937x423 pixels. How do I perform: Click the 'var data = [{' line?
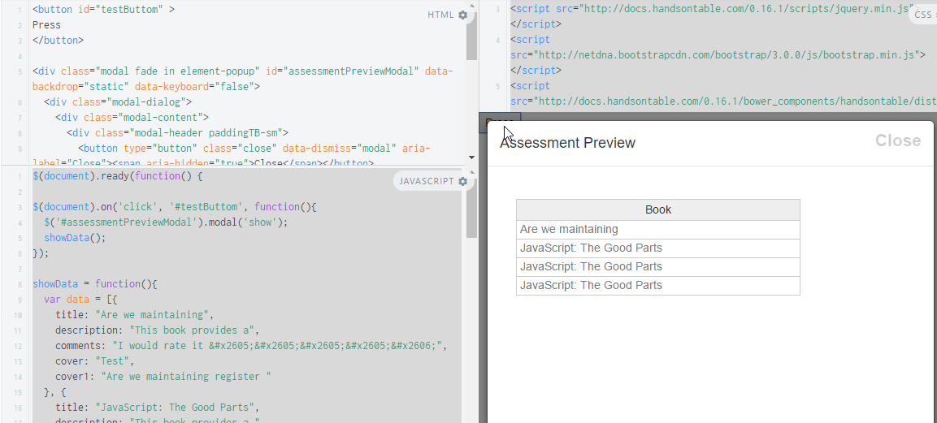click(80, 300)
